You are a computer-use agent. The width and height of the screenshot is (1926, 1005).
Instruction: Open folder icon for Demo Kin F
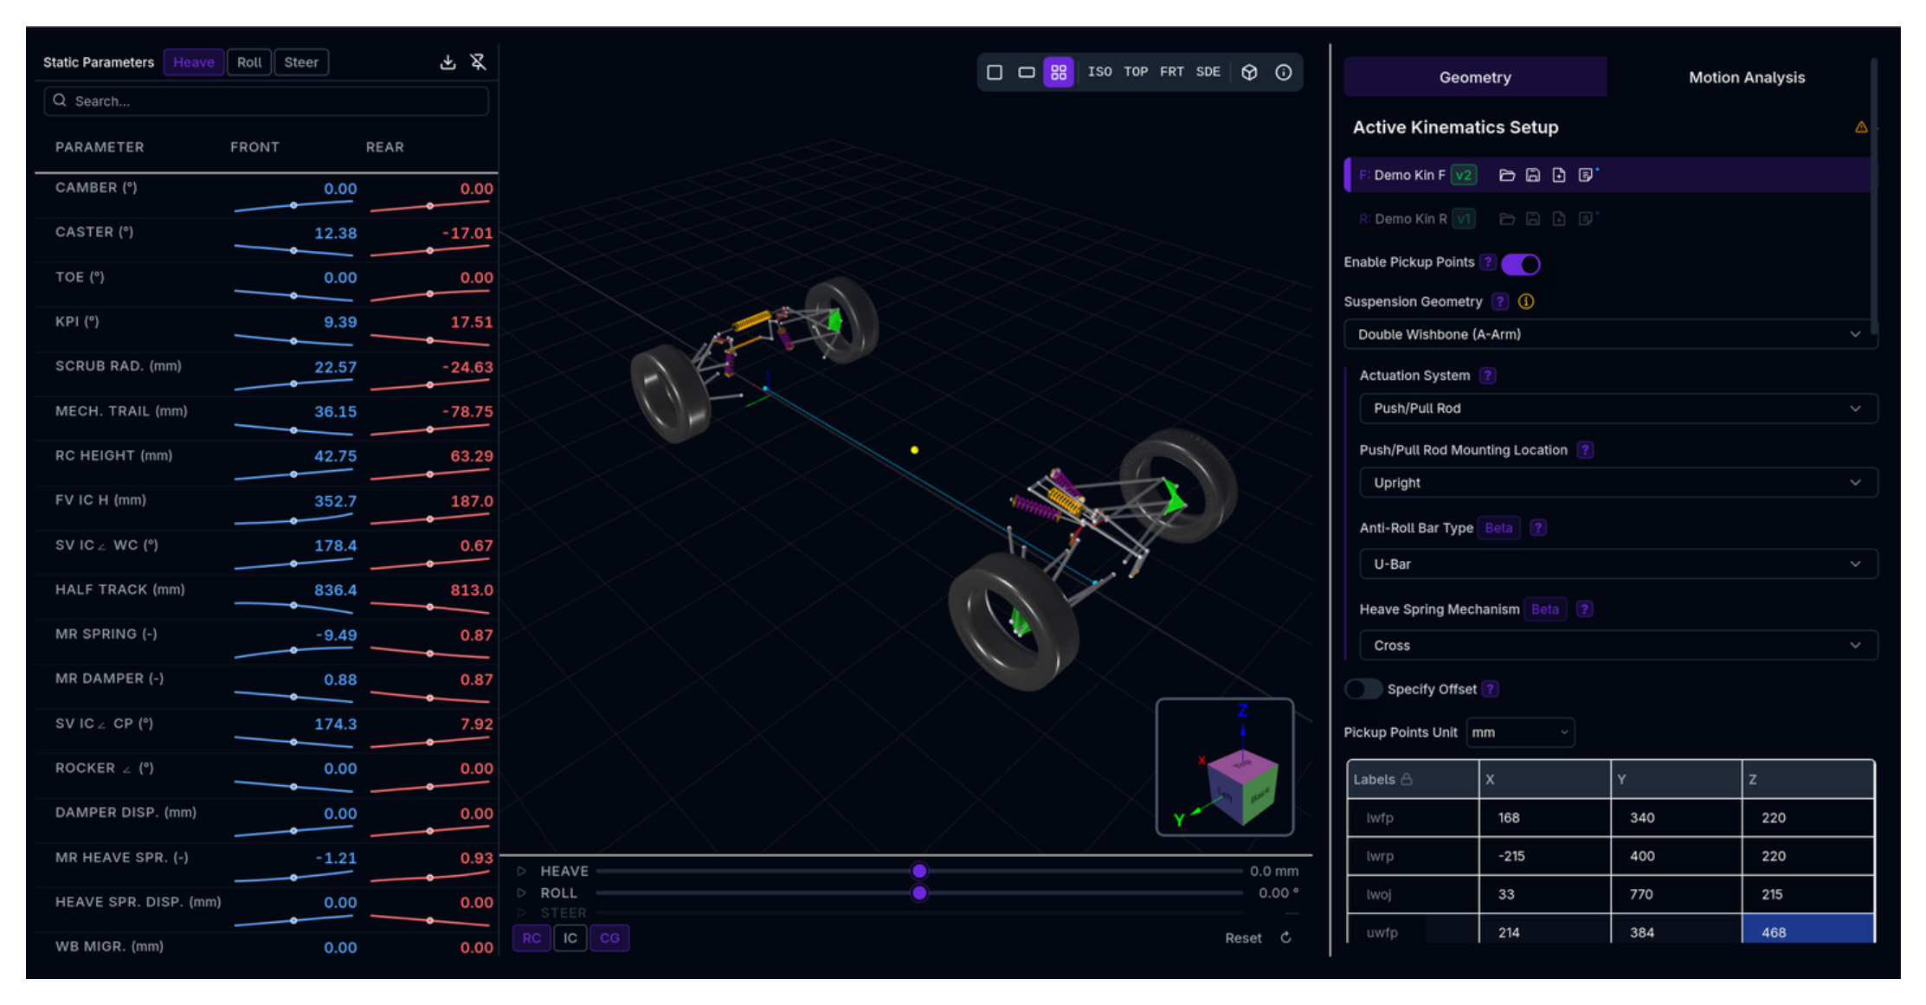click(1507, 175)
